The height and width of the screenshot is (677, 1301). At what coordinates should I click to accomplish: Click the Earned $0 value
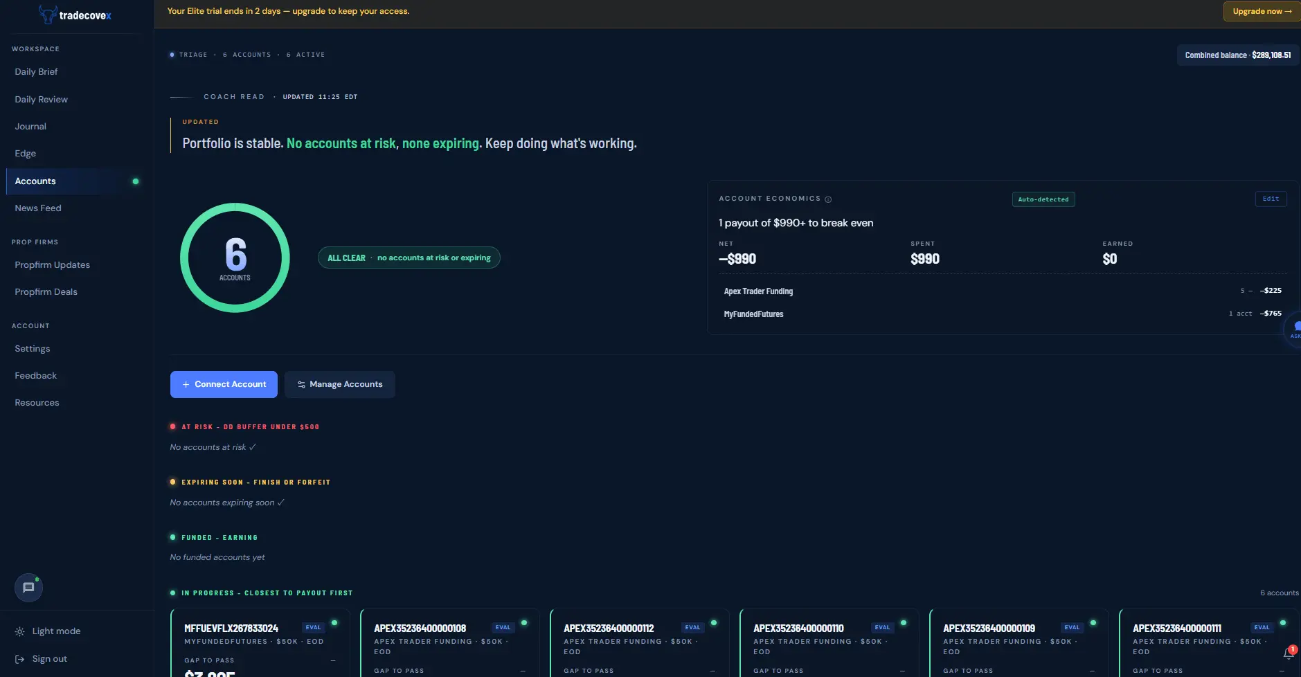coord(1110,259)
